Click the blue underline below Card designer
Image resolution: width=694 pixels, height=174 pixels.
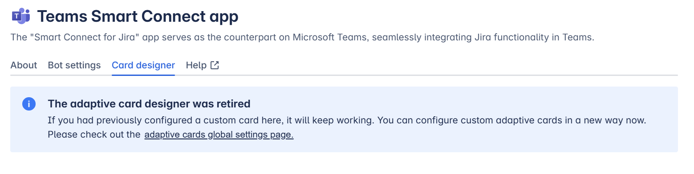143,75
